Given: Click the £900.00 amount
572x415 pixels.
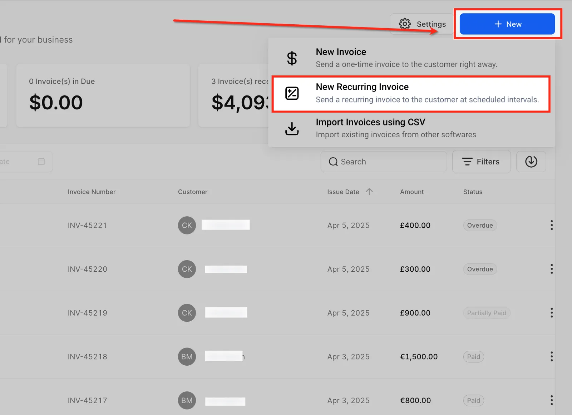Looking at the screenshot, I should point(415,313).
